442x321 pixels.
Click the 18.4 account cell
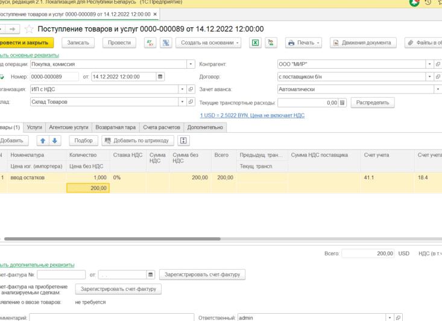click(428, 178)
